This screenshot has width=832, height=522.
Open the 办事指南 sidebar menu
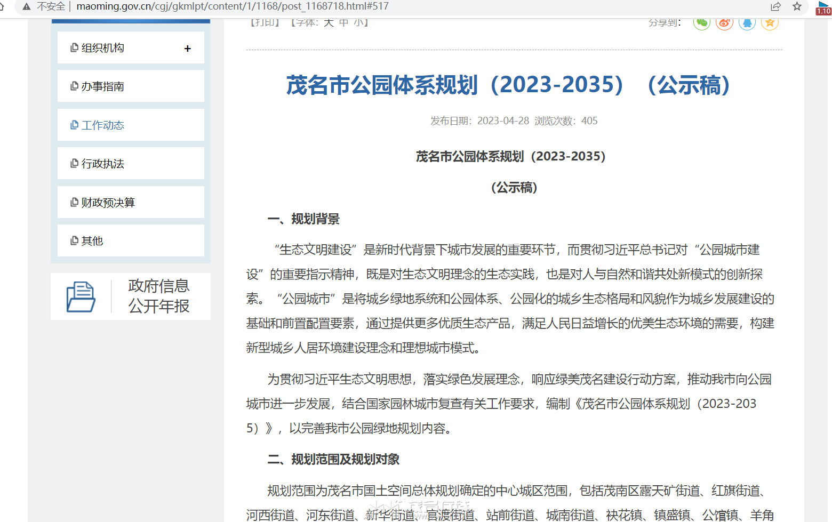click(x=131, y=86)
